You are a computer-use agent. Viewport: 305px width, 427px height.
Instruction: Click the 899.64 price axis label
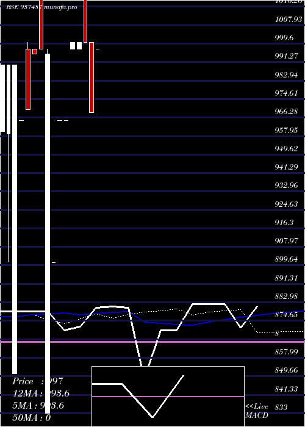pos(286,259)
